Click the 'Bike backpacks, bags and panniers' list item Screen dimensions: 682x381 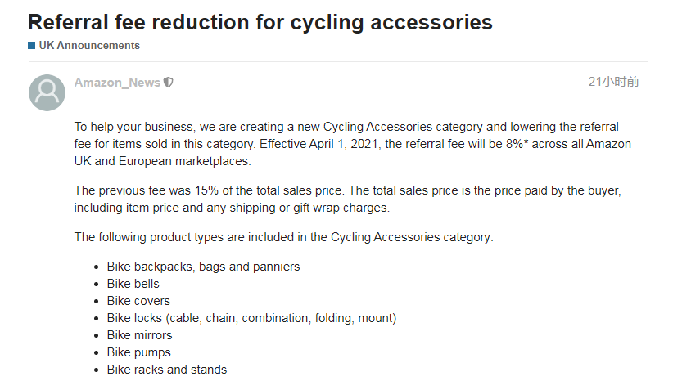(204, 267)
